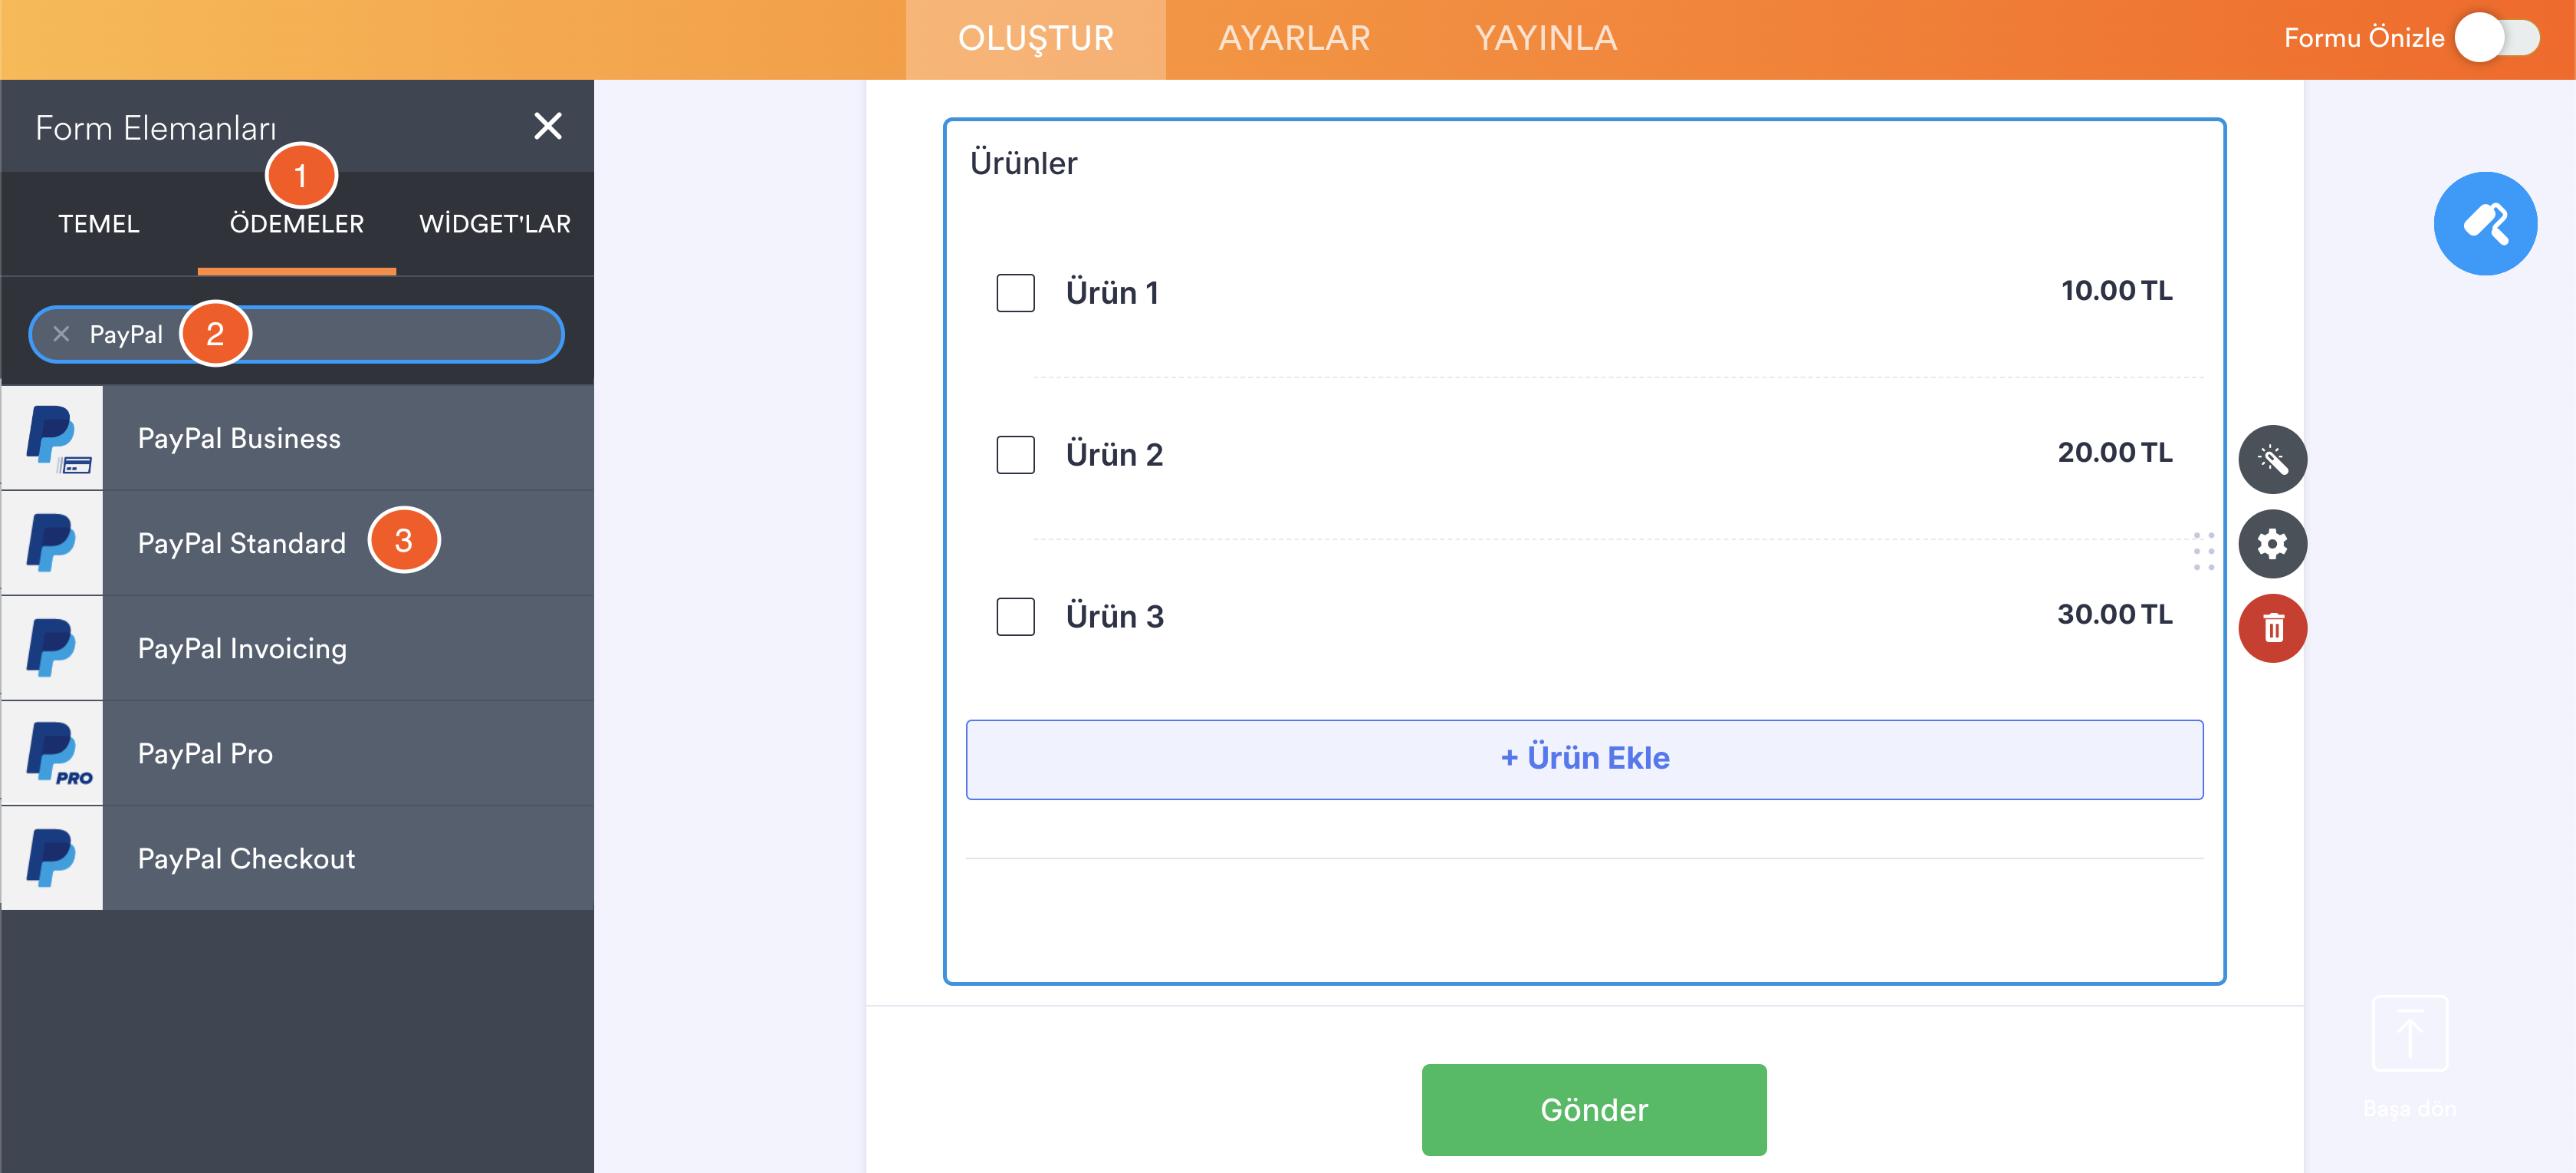The image size is (2576, 1173).
Task: Select the Ürün 3 checkbox
Action: pyautogui.click(x=1015, y=617)
